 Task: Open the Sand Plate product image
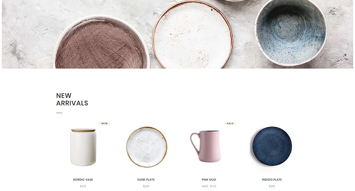click(x=147, y=147)
